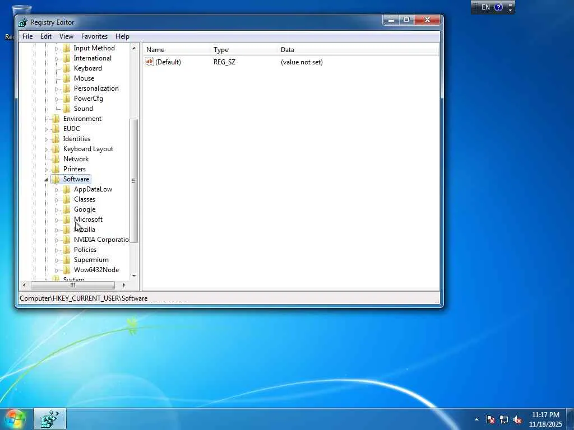This screenshot has width=574, height=430.
Task: Collapse the Software key
Action: tap(46, 180)
